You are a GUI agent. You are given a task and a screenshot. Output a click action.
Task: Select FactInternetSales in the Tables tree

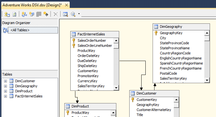(29, 96)
